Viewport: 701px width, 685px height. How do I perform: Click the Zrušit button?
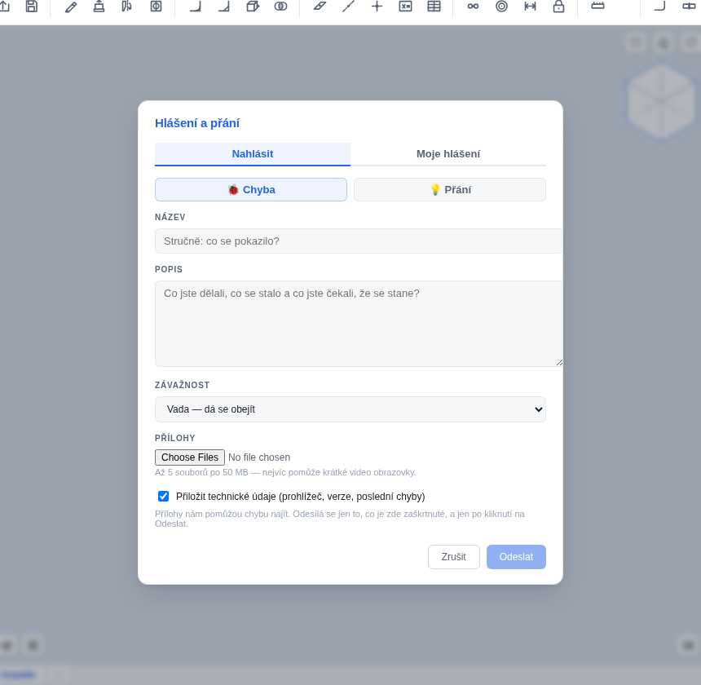pos(454,557)
